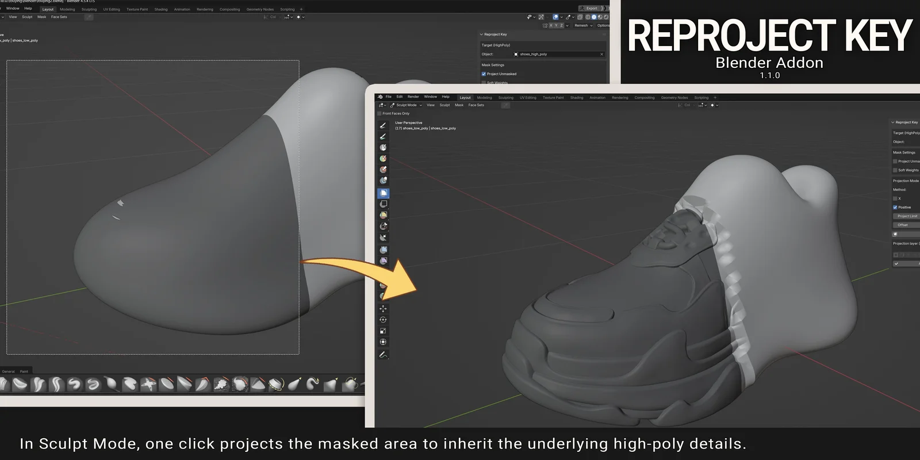Switch to rendered viewport shading, back window
Image resolution: width=920 pixels, height=460 pixels.
606,17
